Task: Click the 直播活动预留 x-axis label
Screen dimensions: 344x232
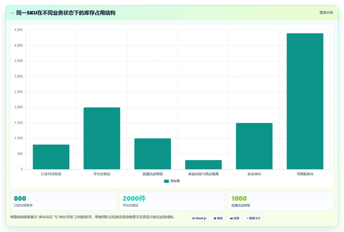Action: (x=153, y=174)
